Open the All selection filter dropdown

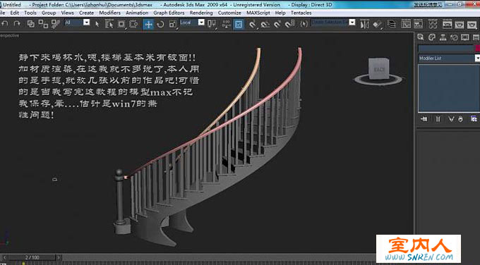point(77,23)
